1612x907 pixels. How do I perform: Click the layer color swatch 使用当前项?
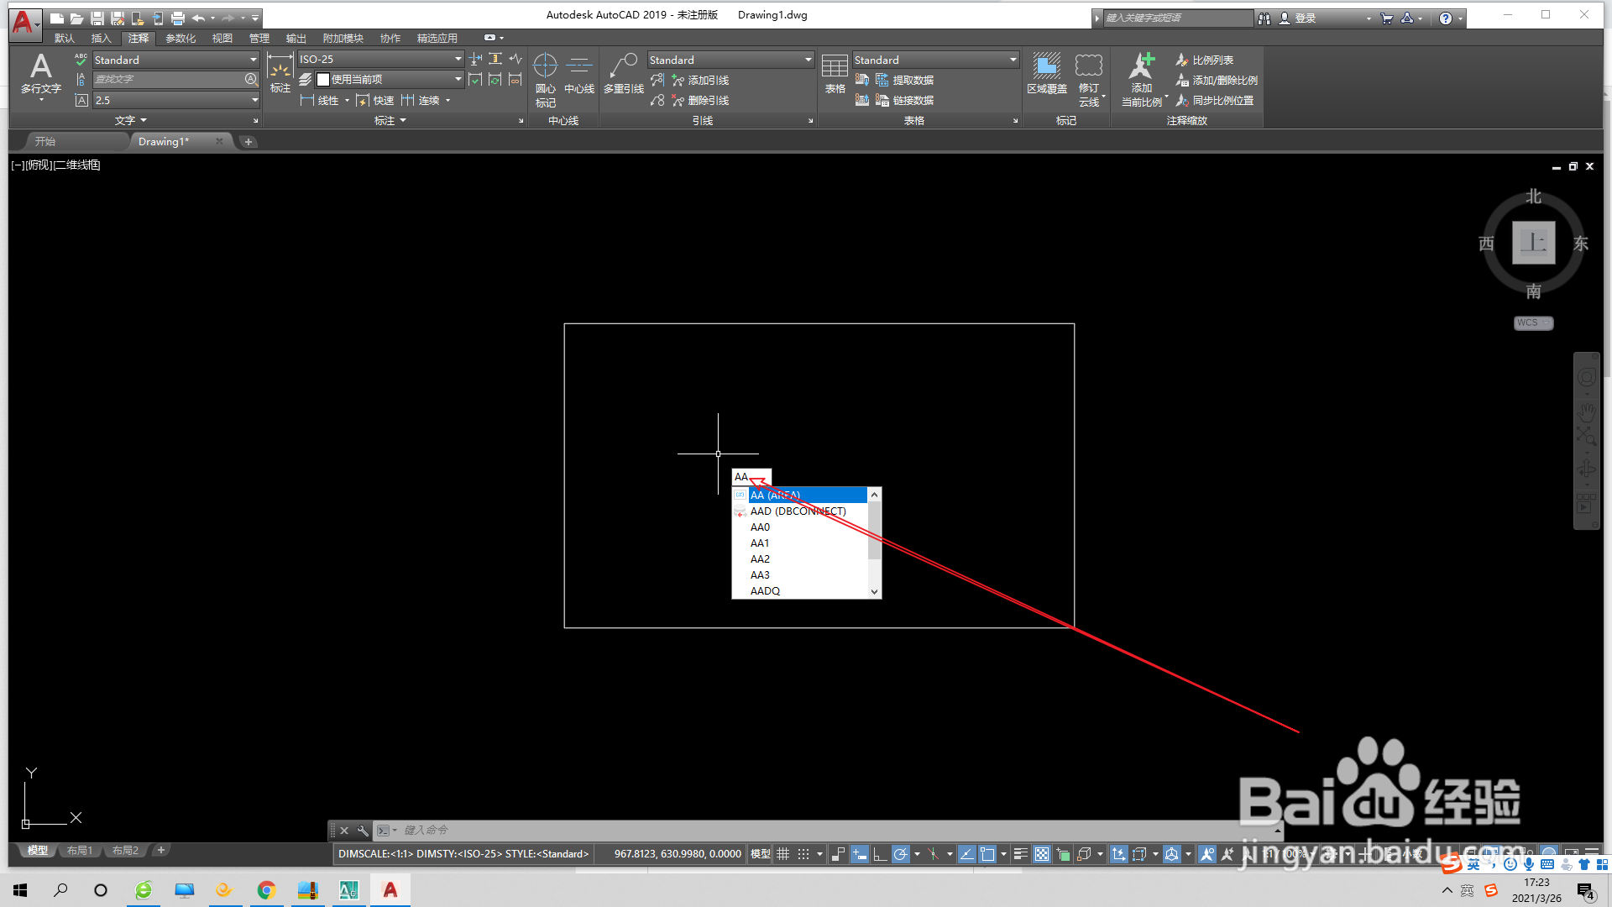click(x=323, y=80)
